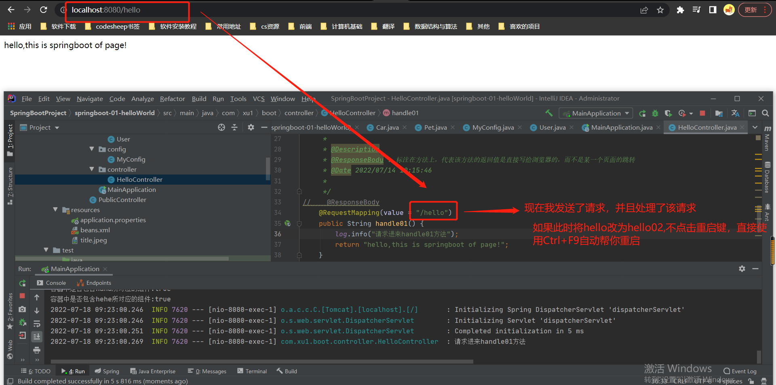Open the Project Structure icon
Image resolution: width=776 pixels, height=385 pixels.
(719, 113)
